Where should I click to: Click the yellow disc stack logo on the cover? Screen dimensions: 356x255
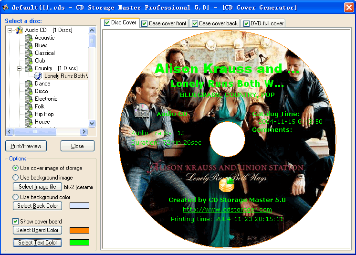pyautogui.click(x=227, y=184)
